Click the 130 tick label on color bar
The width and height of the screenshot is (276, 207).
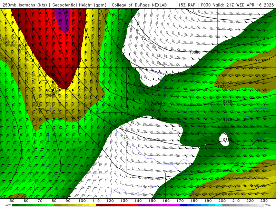coord(124,201)
